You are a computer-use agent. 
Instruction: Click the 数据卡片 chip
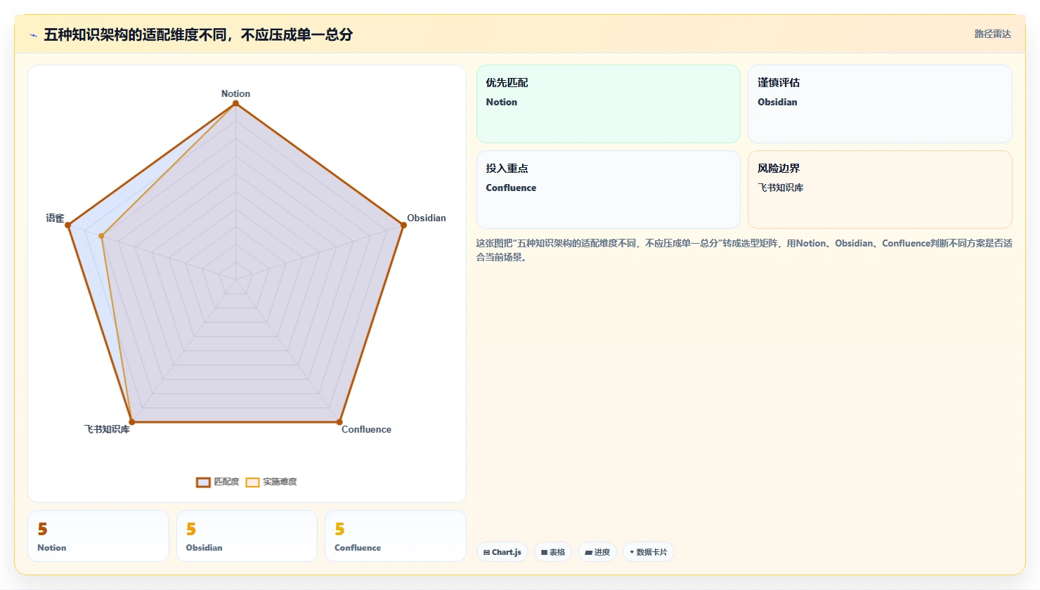click(x=649, y=552)
